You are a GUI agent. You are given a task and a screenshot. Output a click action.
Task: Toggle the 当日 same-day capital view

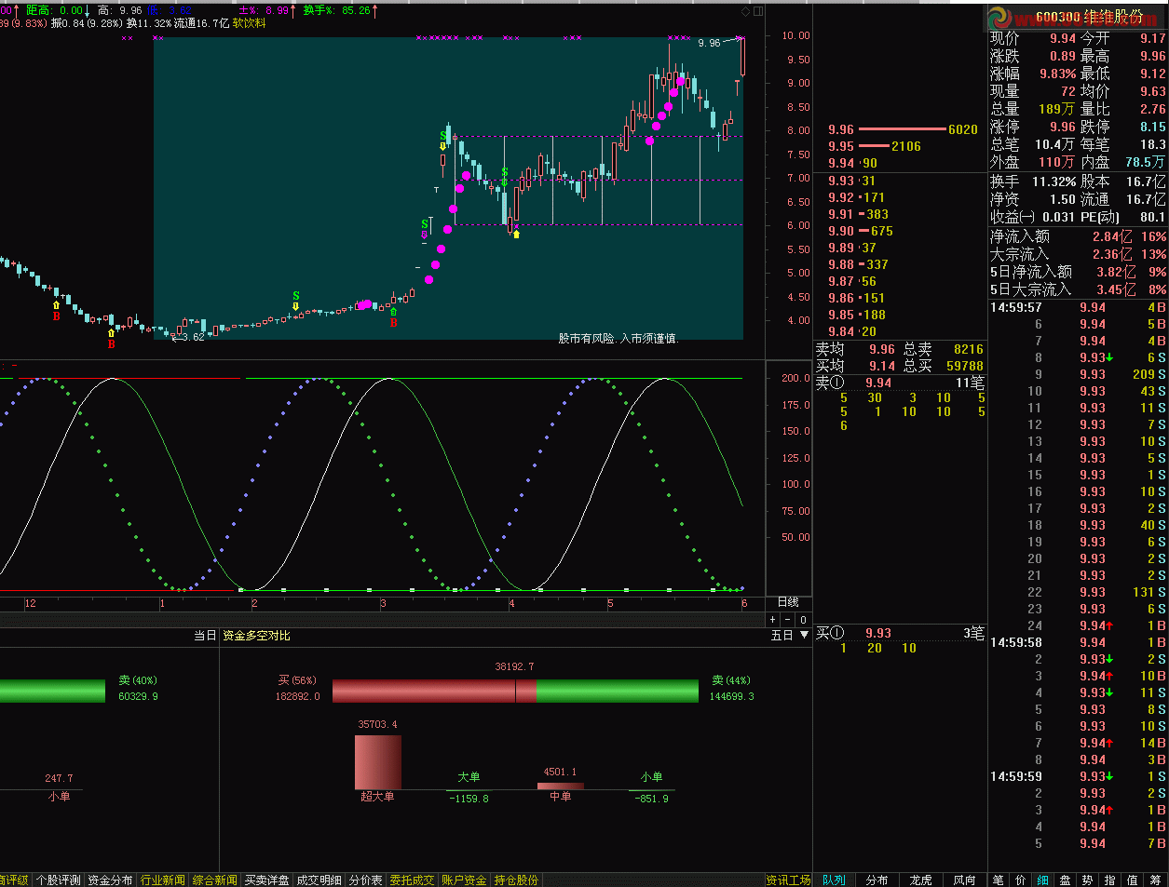[205, 636]
